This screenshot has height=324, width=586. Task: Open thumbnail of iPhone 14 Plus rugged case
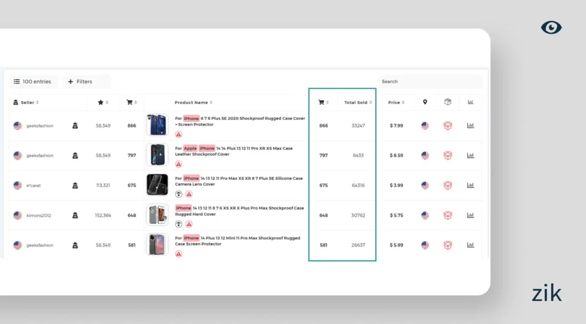coord(157,244)
